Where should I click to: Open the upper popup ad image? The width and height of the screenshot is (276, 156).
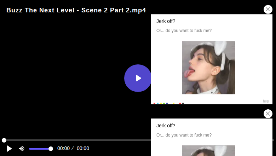click(x=208, y=68)
